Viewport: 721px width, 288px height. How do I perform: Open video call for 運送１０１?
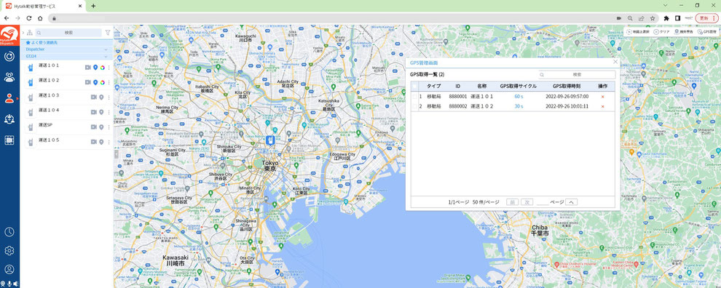[88, 68]
